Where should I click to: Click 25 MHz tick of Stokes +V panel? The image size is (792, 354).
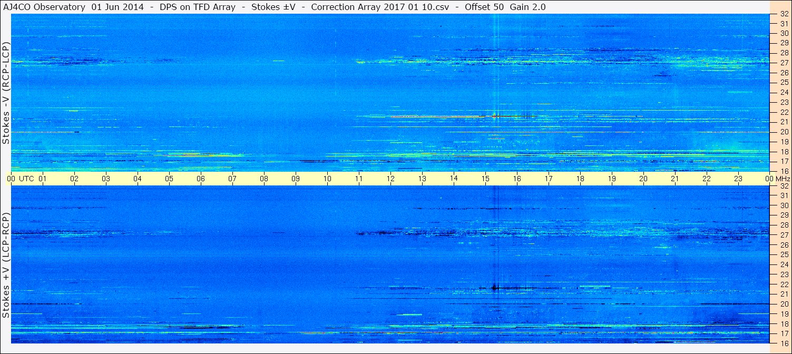point(784,254)
